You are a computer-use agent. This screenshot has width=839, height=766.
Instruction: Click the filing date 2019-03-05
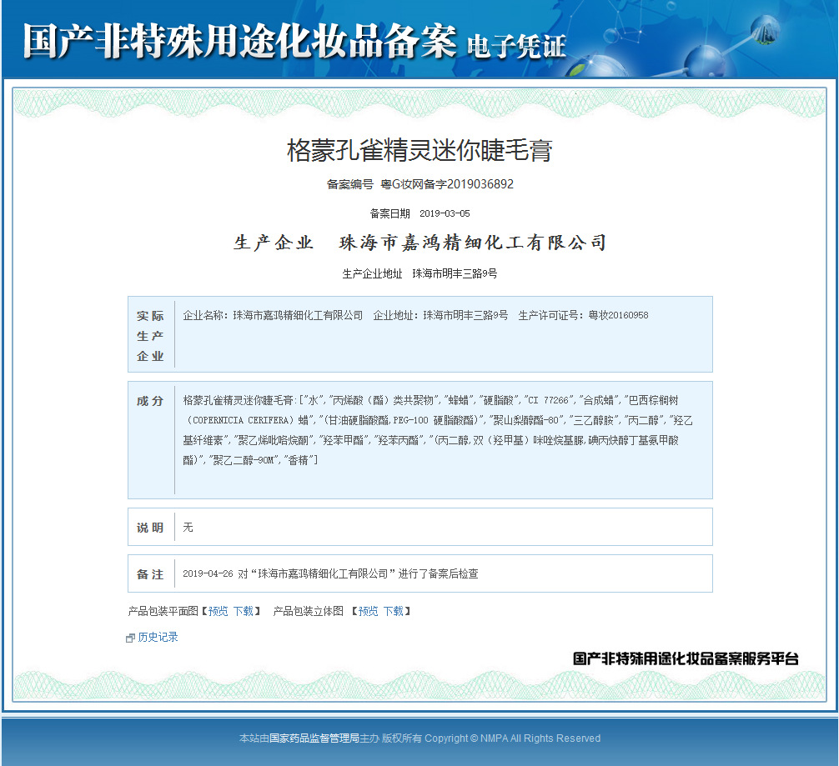tap(445, 213)
